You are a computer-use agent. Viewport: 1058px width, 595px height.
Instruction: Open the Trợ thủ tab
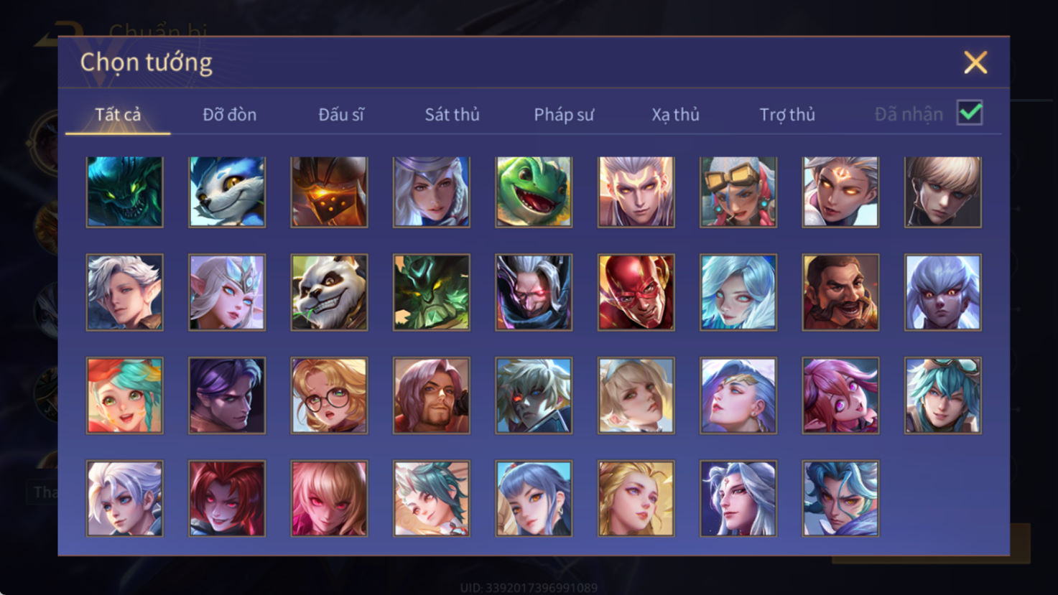(787, 114)
